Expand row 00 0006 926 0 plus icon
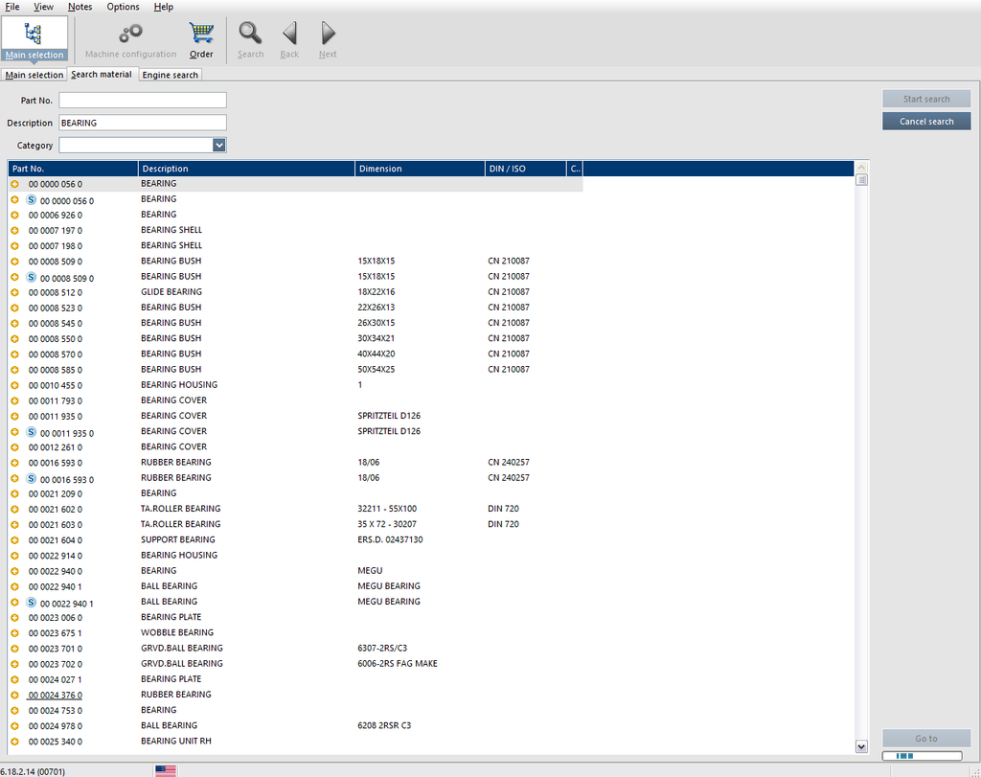Viewport: 981px width, 777px height. [15, 215]
